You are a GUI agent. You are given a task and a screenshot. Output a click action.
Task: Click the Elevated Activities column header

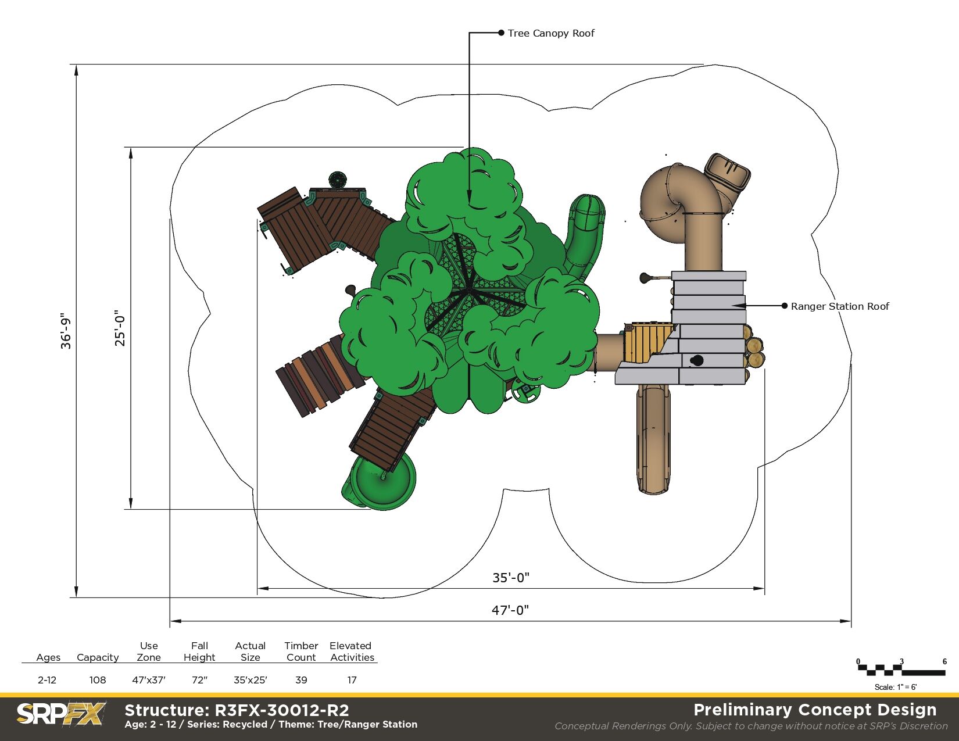(352, 651)
